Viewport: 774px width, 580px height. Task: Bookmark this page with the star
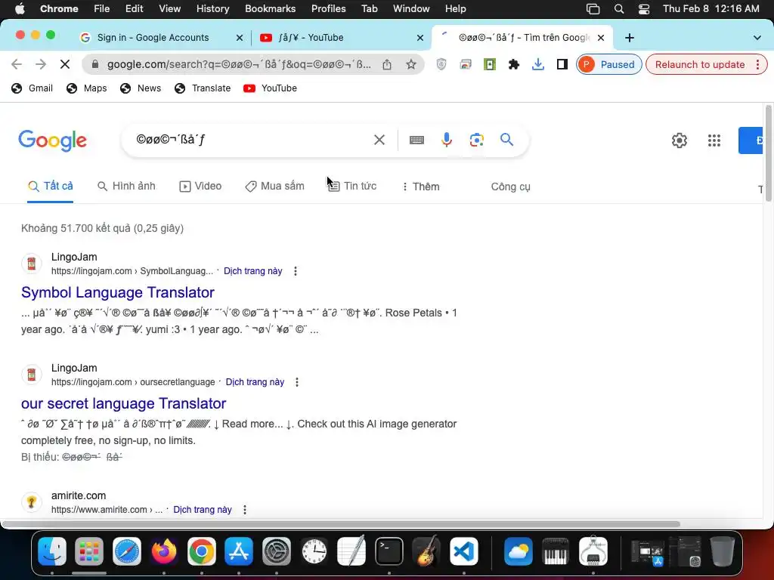coord(410,64)
